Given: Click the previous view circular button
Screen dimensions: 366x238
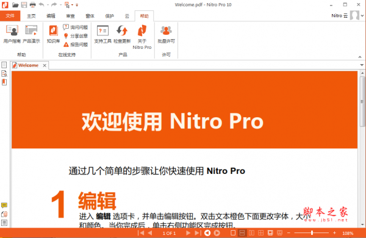Looking at the screenshot, I should 207,233.
